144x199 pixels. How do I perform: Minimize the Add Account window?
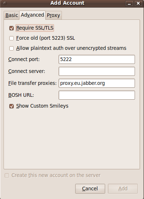(x=129, y=3)
